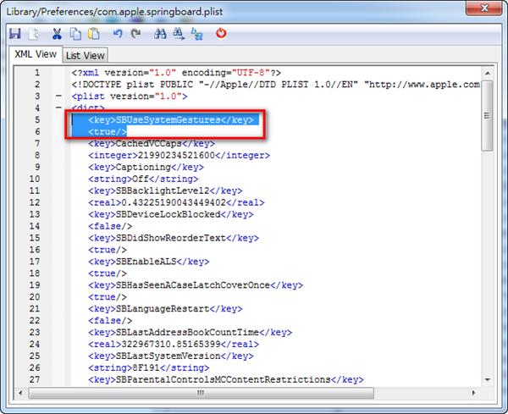
Task: Open Find with the binoculars icon
Action: pos(160,33)
